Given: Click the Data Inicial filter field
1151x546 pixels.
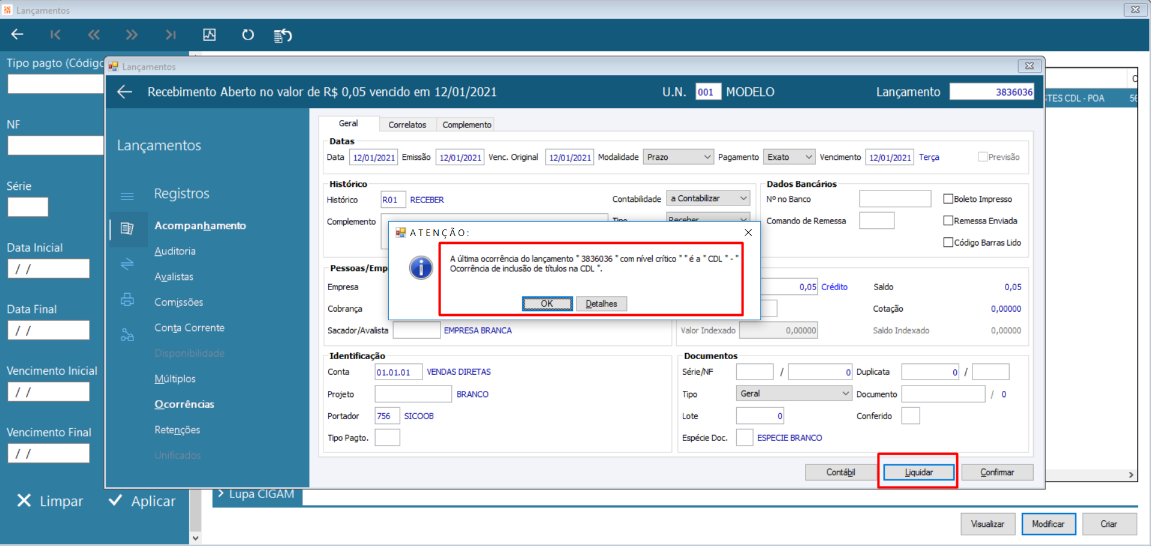Looking at the screenshot, I should [49, 268].
